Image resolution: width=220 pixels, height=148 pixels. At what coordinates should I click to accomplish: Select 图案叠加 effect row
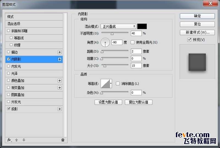click(x=34, y=95)
